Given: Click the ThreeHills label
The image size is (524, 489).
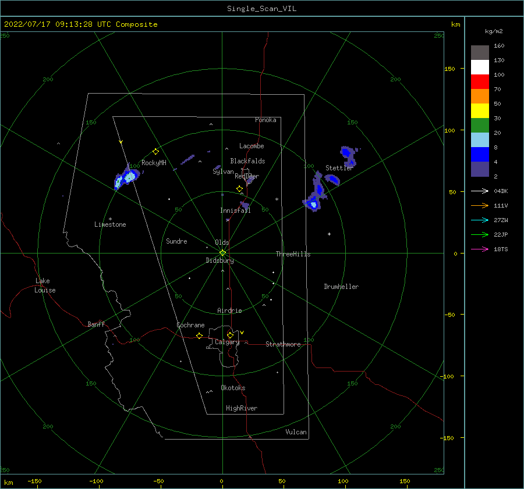Looking at the screenshot, I should (x=293, y=254).
